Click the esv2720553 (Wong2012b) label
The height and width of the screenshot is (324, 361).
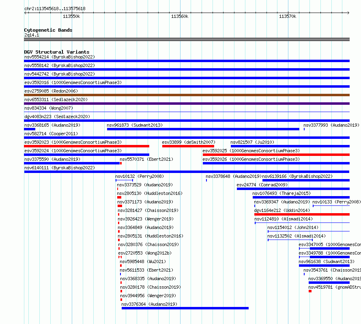pos(145,253)
